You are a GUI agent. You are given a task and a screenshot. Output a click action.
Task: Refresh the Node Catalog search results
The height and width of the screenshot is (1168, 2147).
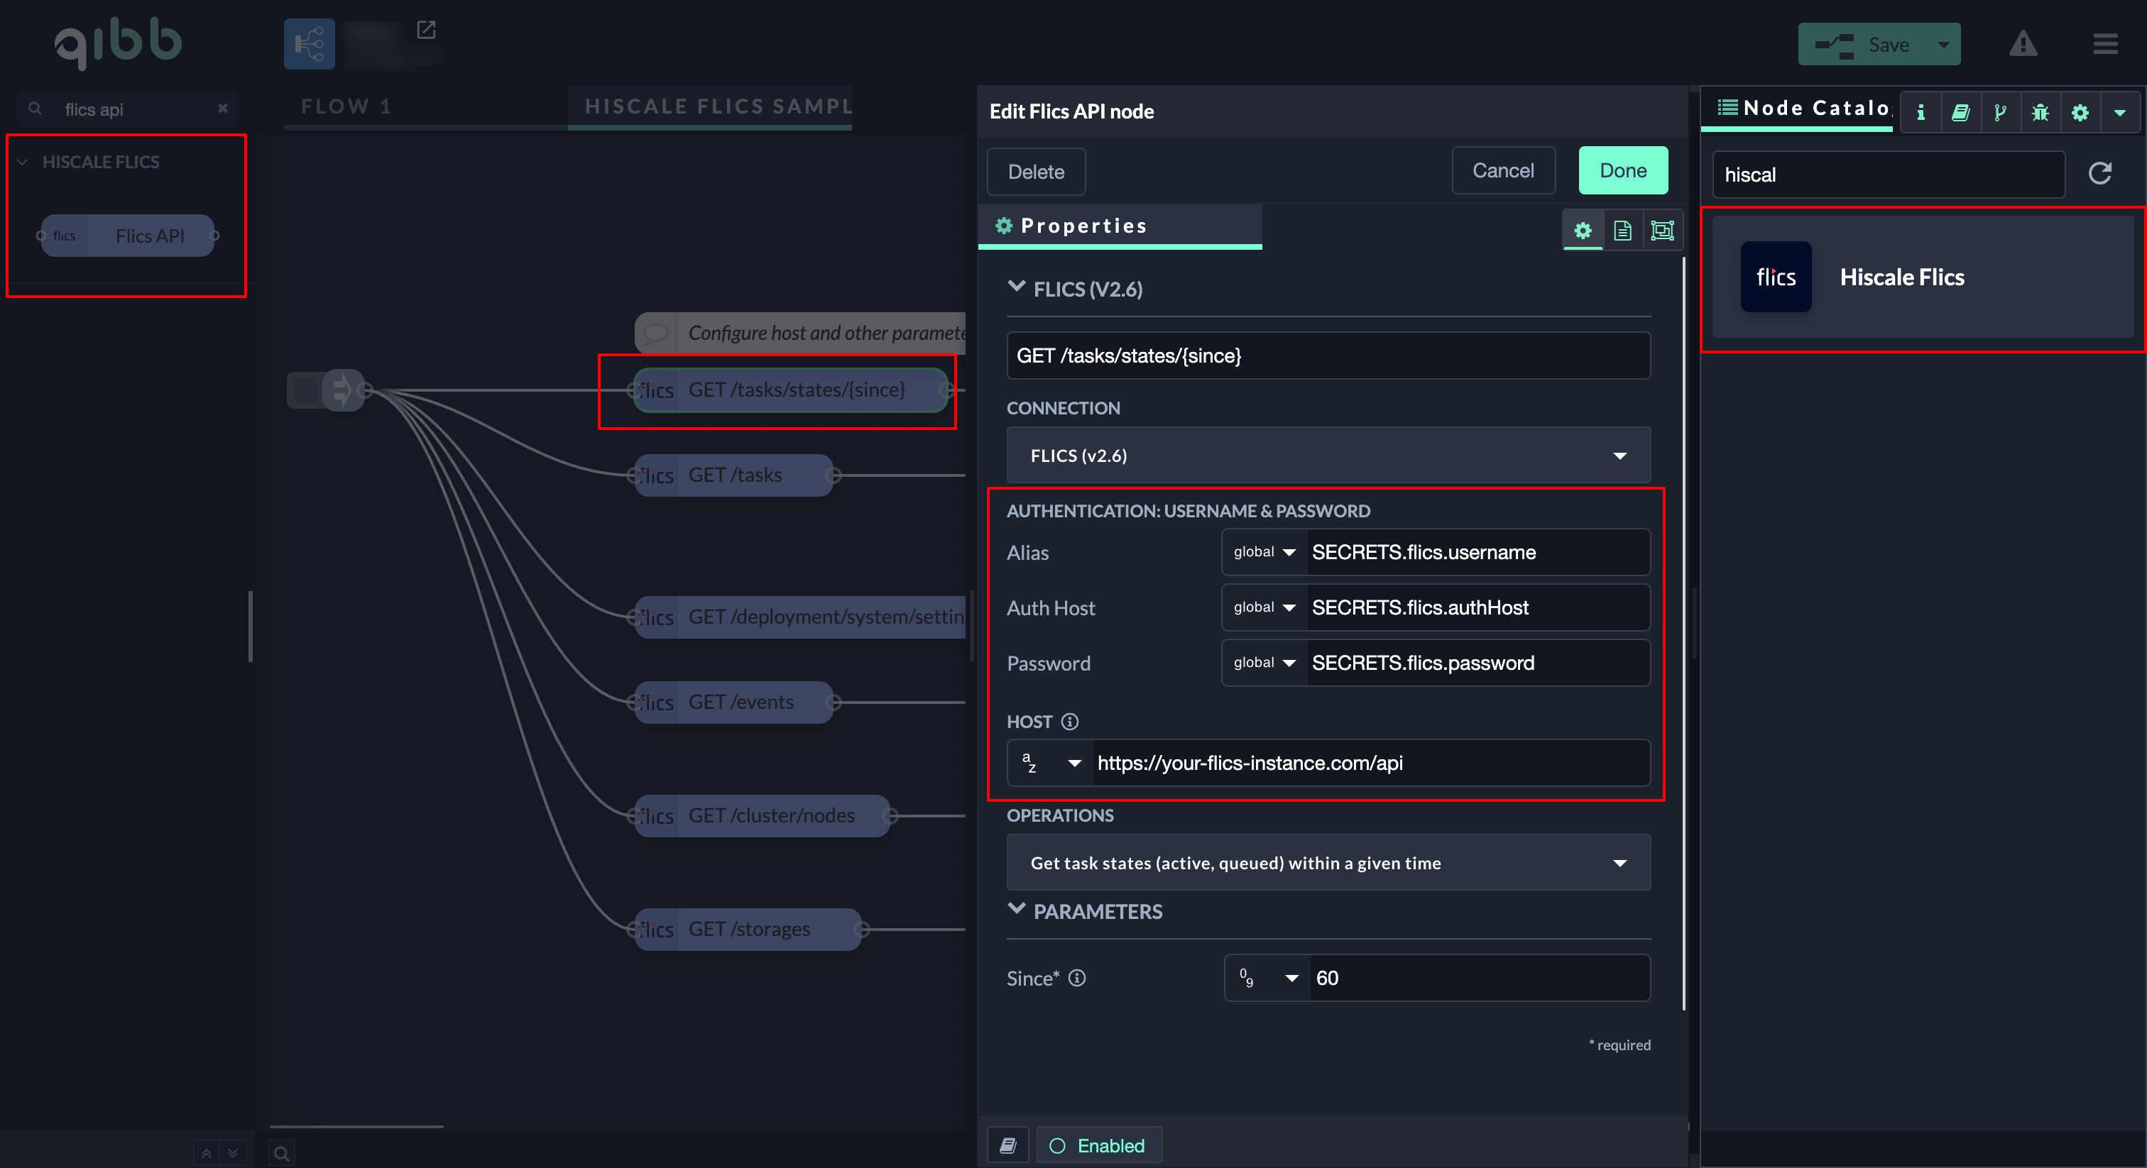pyautogui.click(x=2099, y=173)
